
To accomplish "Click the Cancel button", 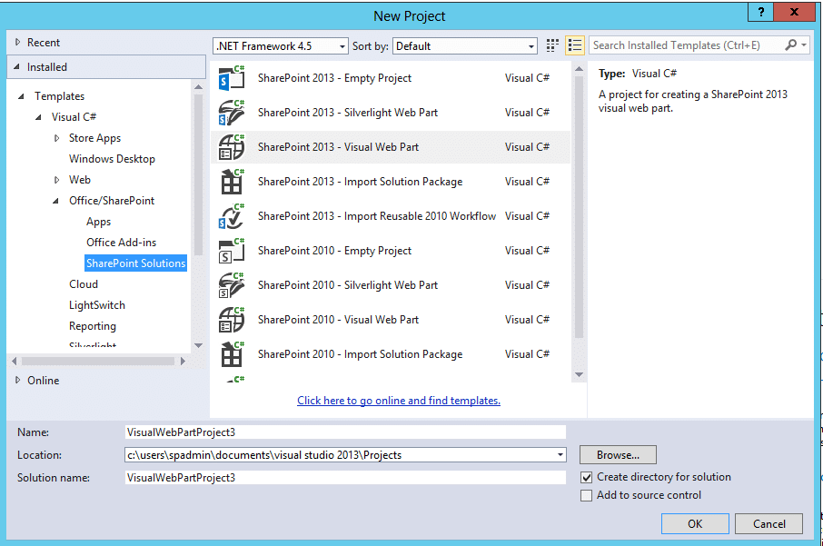I will (768, 524).
